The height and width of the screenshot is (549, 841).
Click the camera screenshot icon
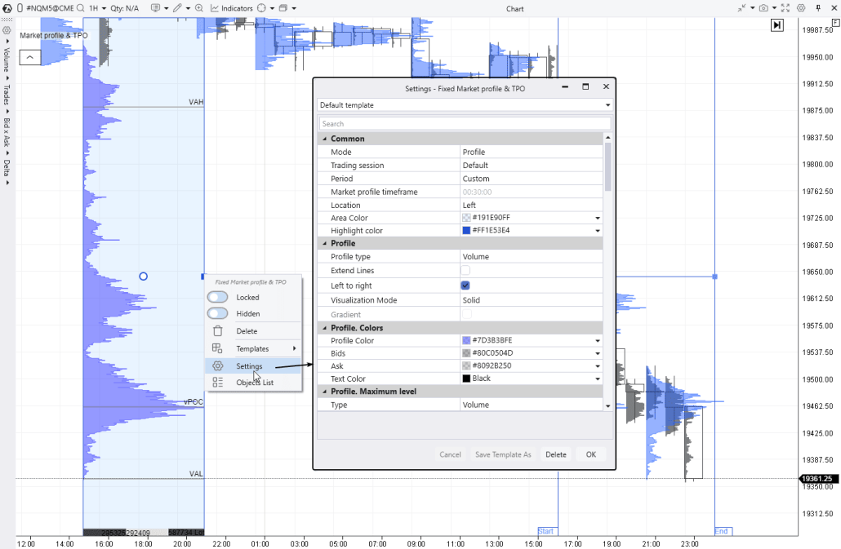click(763, 8)
